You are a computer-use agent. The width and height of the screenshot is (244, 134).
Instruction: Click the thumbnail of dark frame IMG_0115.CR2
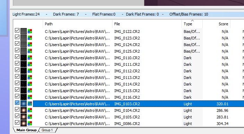24,90
